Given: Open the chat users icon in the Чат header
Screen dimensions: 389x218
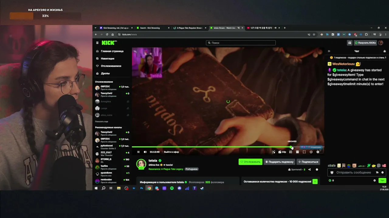Looking at the screenshot, I should click(385, 51).
